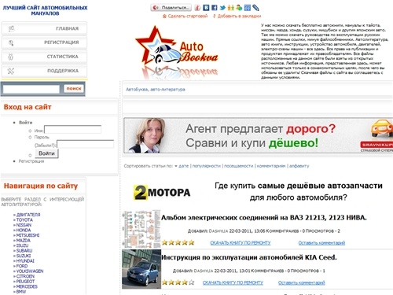Sort articles by 'алфавиту'
The image size is (393, 295).
point(299,166)
